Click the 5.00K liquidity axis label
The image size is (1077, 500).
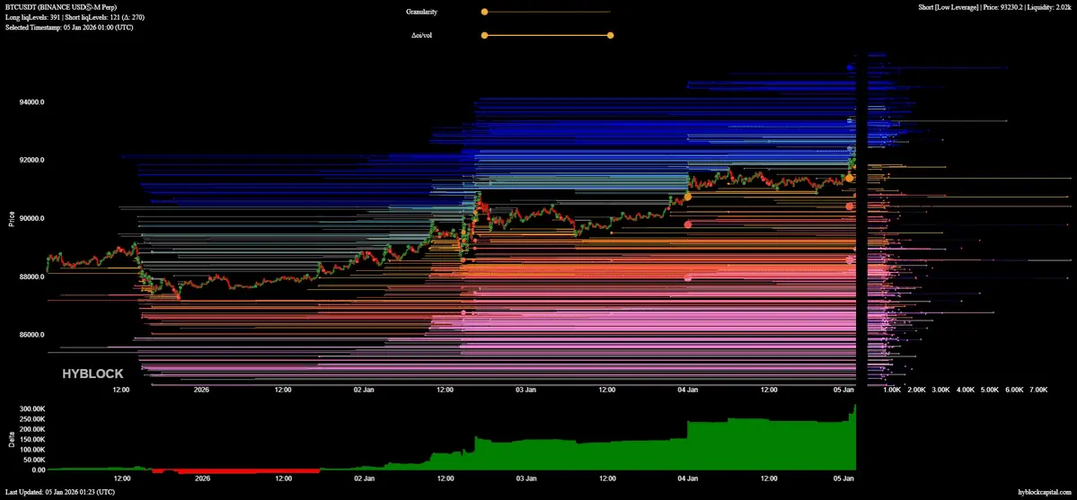point(989,390)
